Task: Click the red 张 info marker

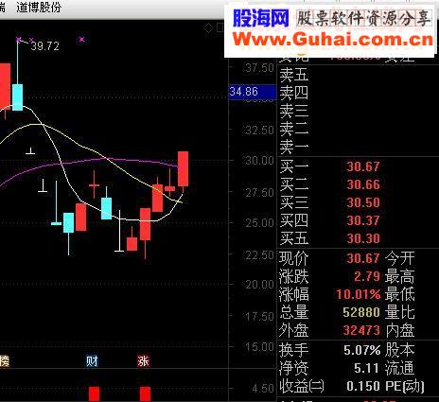Action: 143,361
